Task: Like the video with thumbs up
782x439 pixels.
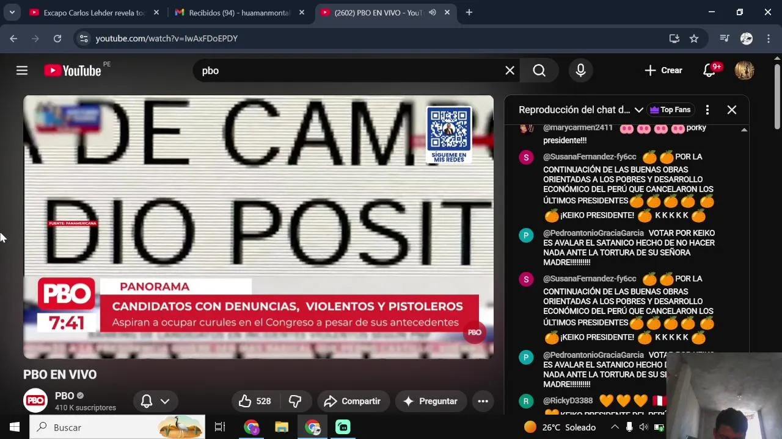Action: pyautogui.click(x=255, y=401)
